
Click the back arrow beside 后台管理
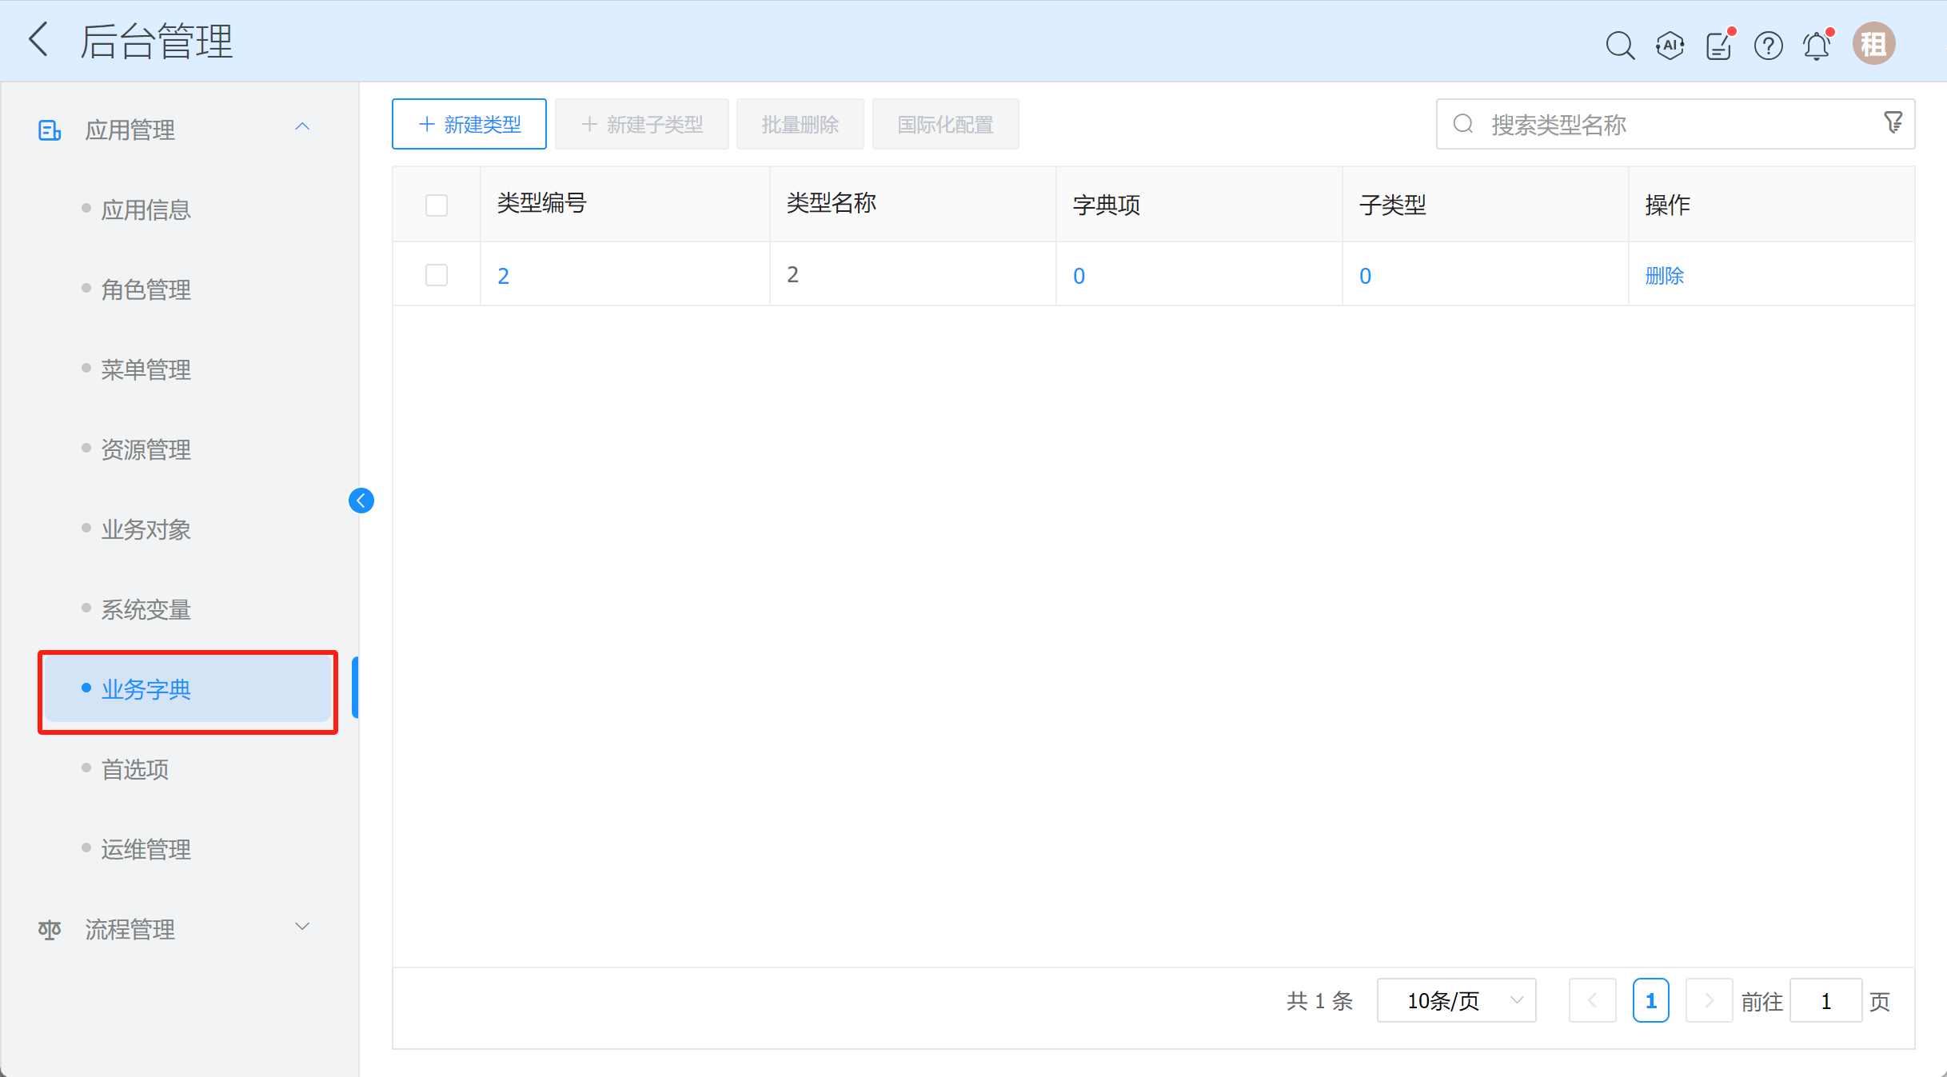click(x=38, y=40)
